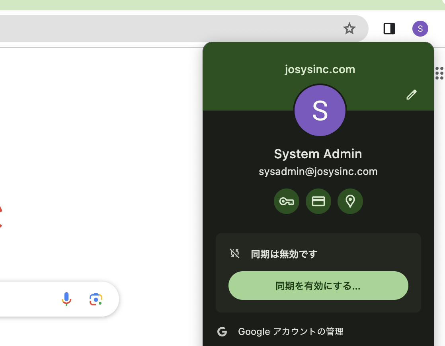
Task: Open the Chrome side panel
Action: [389, 29]
